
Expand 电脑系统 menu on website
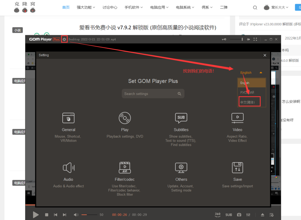coord(185,7)
